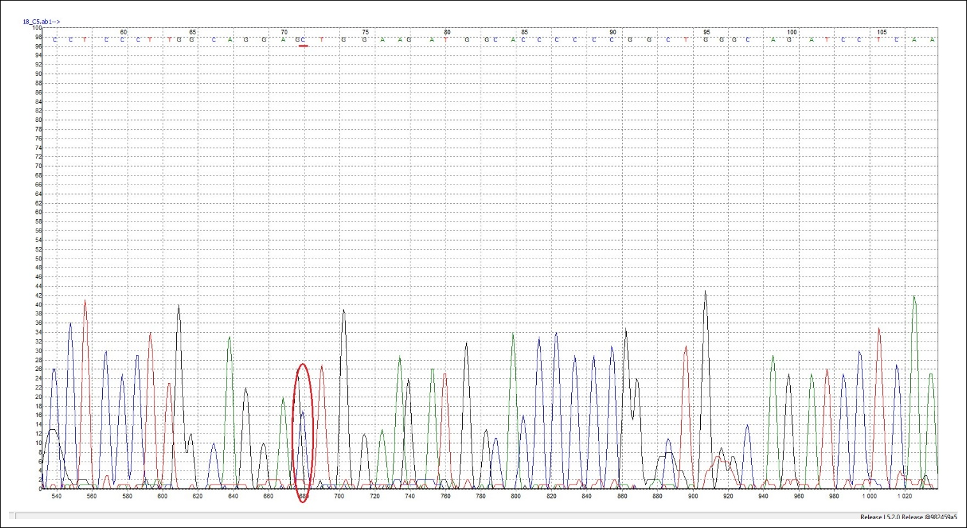Click scan value 800 on horizontal axis
This screenshot has height=528, width=967.
[516, 496]
